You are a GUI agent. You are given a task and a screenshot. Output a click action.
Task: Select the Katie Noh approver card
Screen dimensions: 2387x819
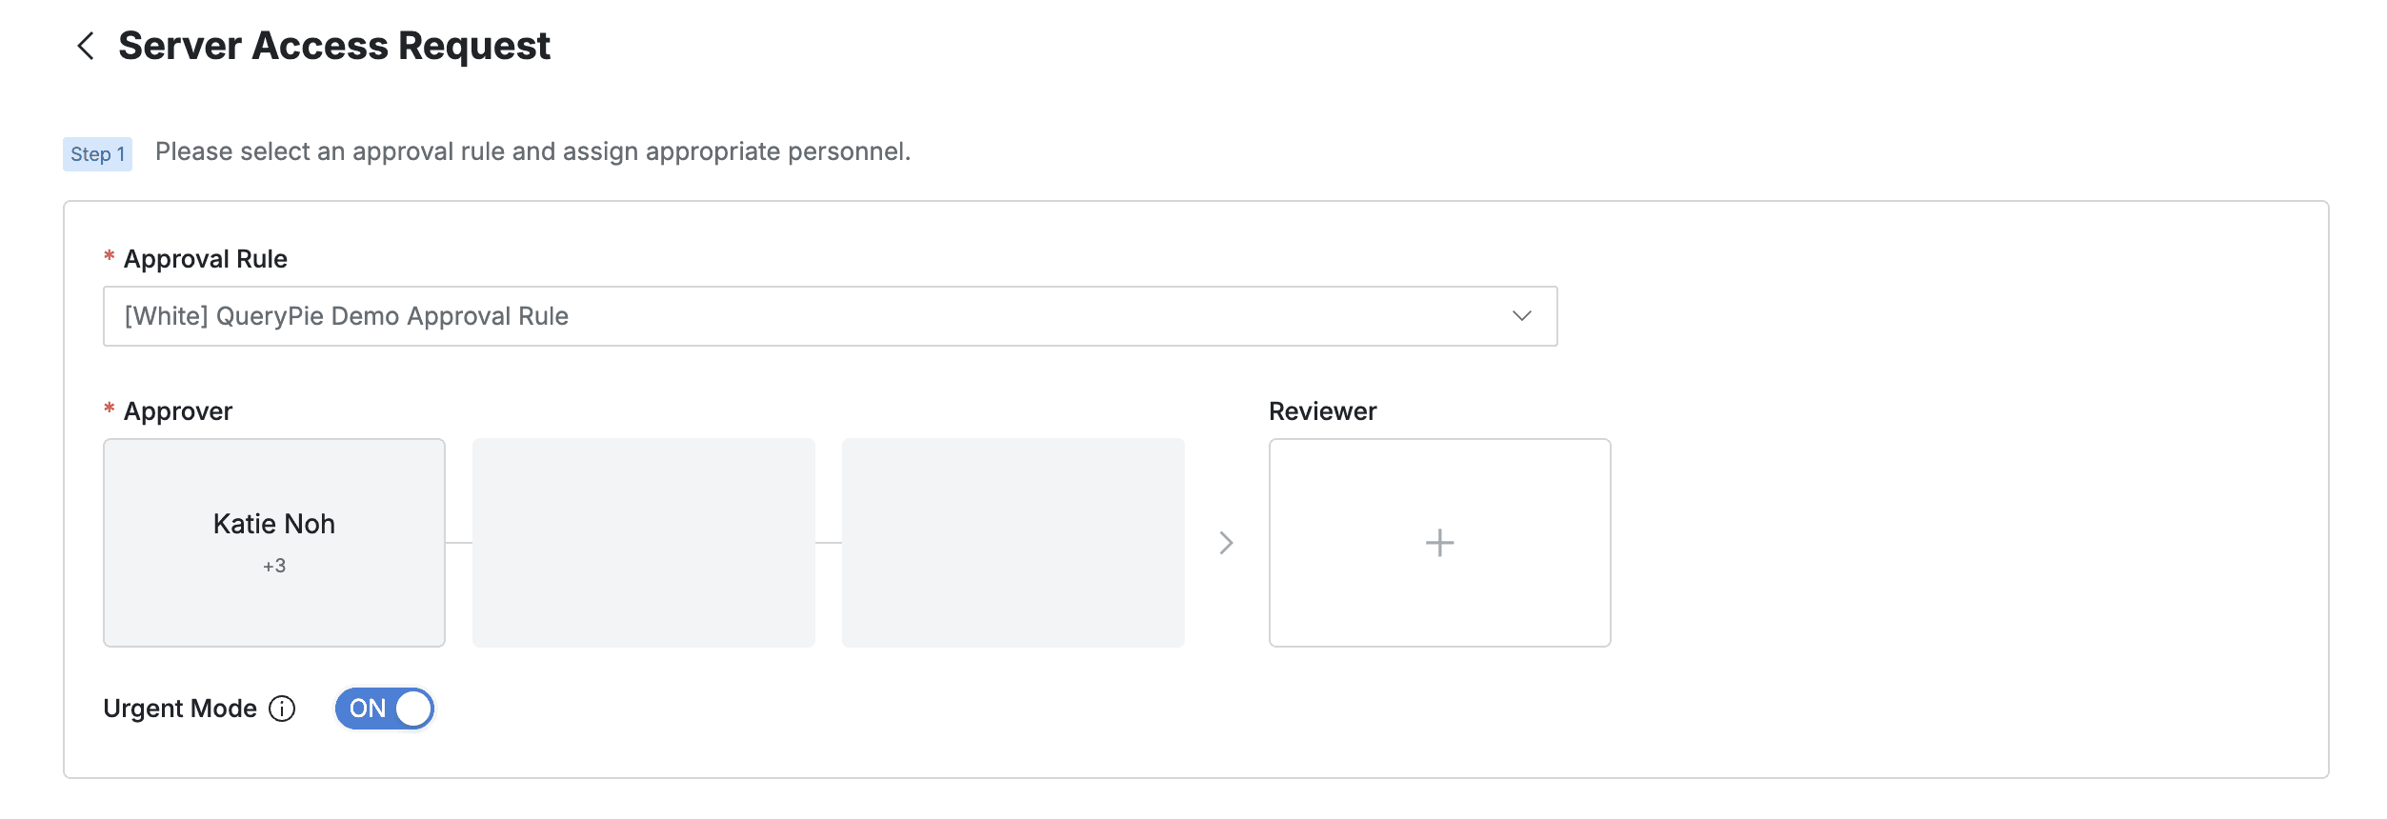(274, 524)
